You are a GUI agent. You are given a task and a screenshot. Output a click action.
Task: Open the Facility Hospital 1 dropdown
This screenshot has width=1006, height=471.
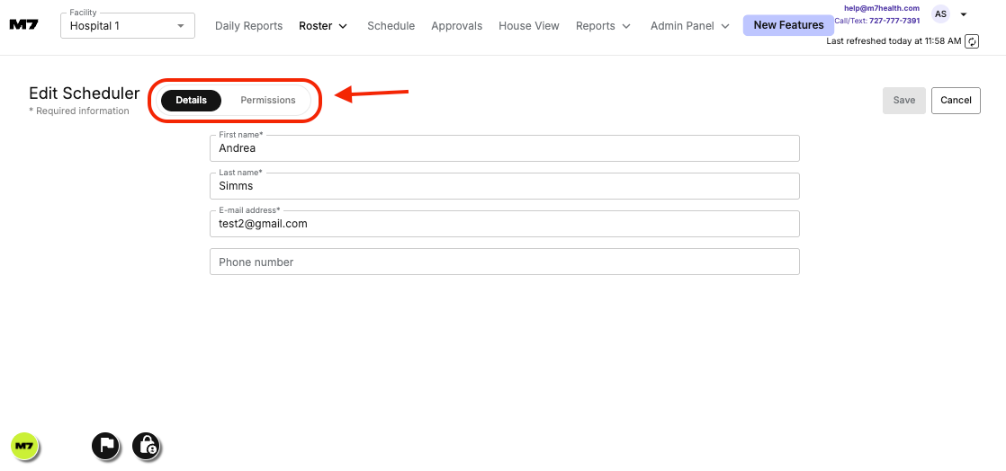click(x=128, y=26)
